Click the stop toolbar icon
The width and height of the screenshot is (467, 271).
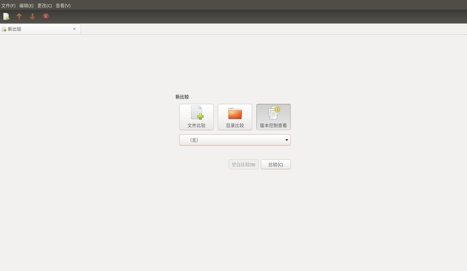click(x=45, y=17)
